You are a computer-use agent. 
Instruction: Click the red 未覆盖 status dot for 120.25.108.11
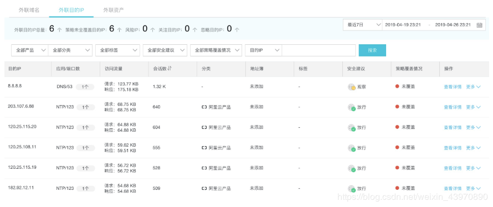(x=397, y=148)
